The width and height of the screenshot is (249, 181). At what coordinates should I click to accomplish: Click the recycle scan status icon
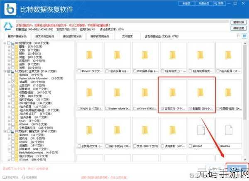point(8,27)
